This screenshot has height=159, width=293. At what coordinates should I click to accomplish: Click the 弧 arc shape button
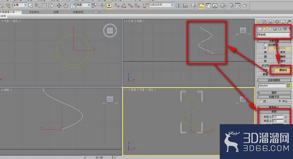[x=265, y=61]
